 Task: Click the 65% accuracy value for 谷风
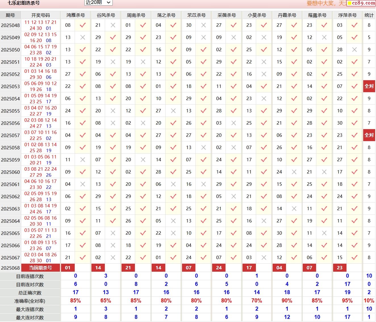(x=106, y=301)
